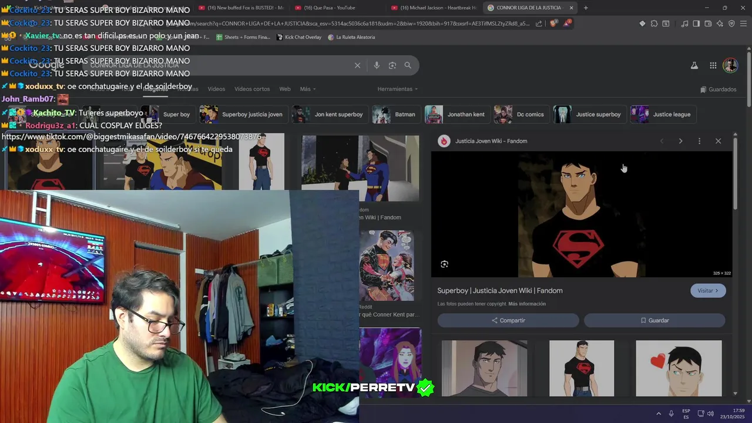The width and height of the screenshot is (752, 423).
Task: Open the ESP ES language switcher
Action: pyautogui.click(x=686, y=414)
